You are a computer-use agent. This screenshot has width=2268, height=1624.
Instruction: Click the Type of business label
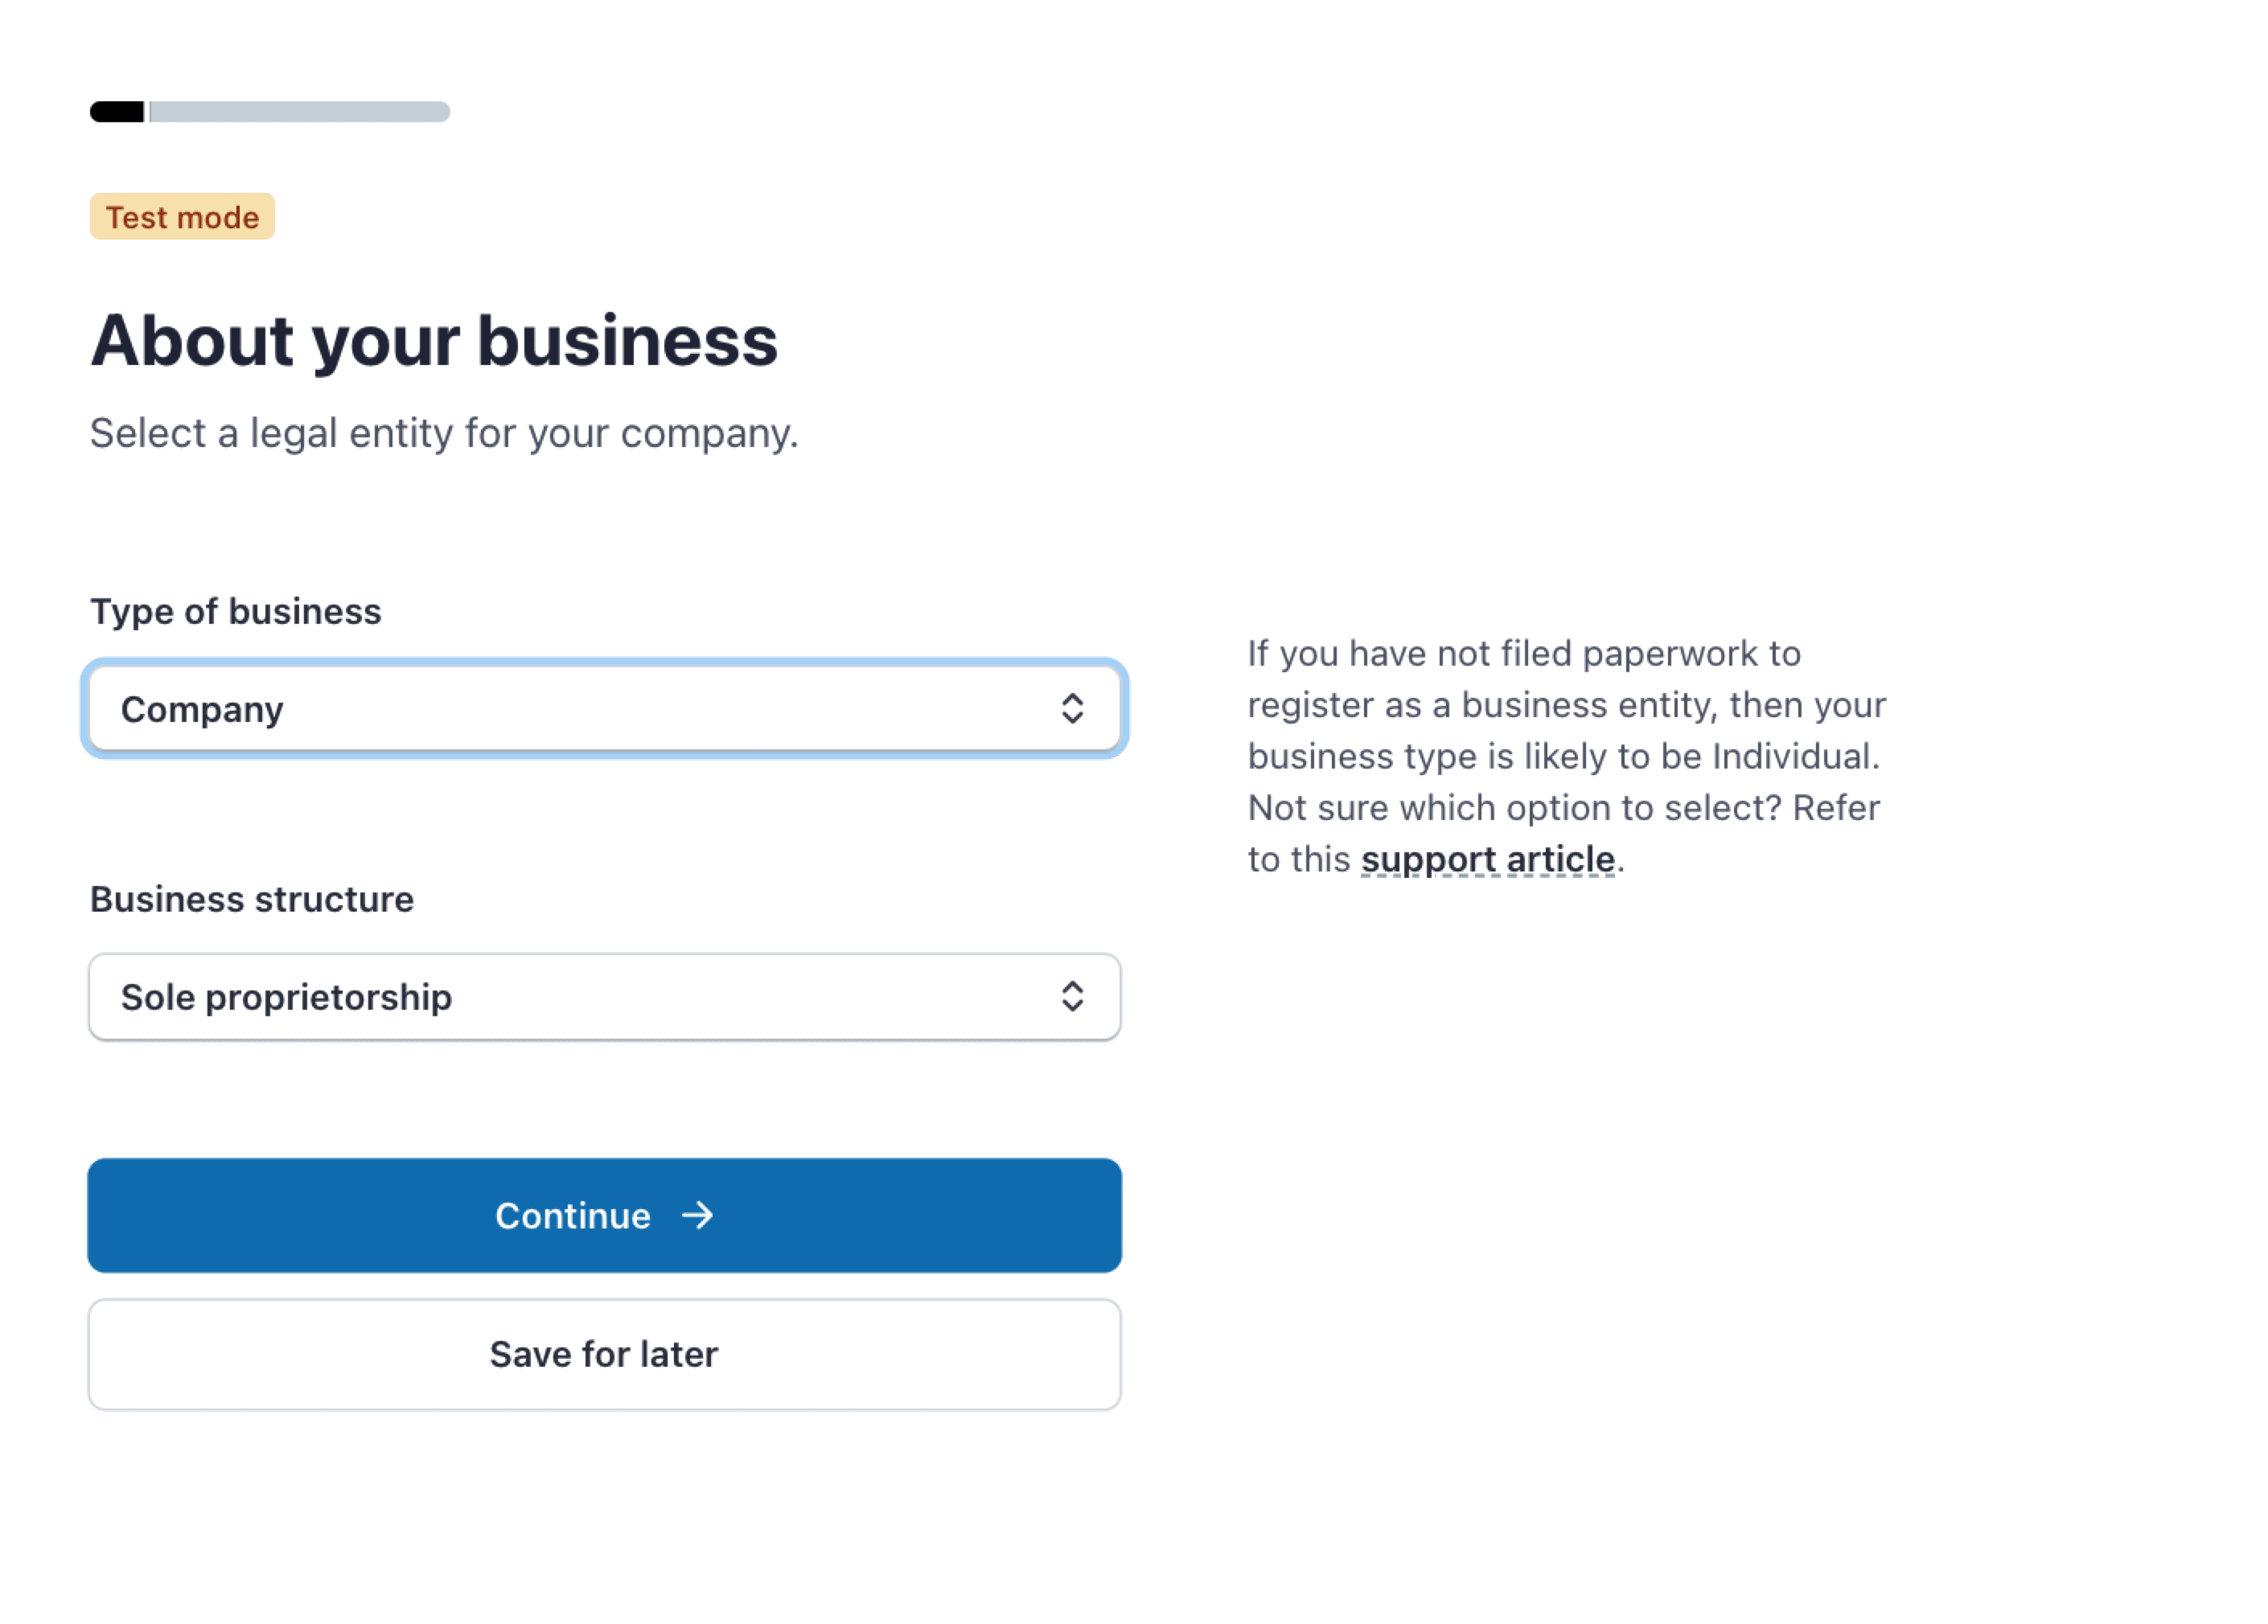236,612
